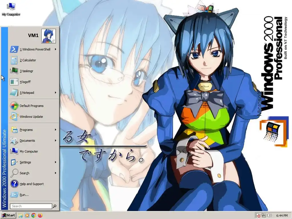Image resolution: width=292 pixels, height=219 pixels.
Task: Expand the Notepad recent files arrow
Action: pos(56,93)
